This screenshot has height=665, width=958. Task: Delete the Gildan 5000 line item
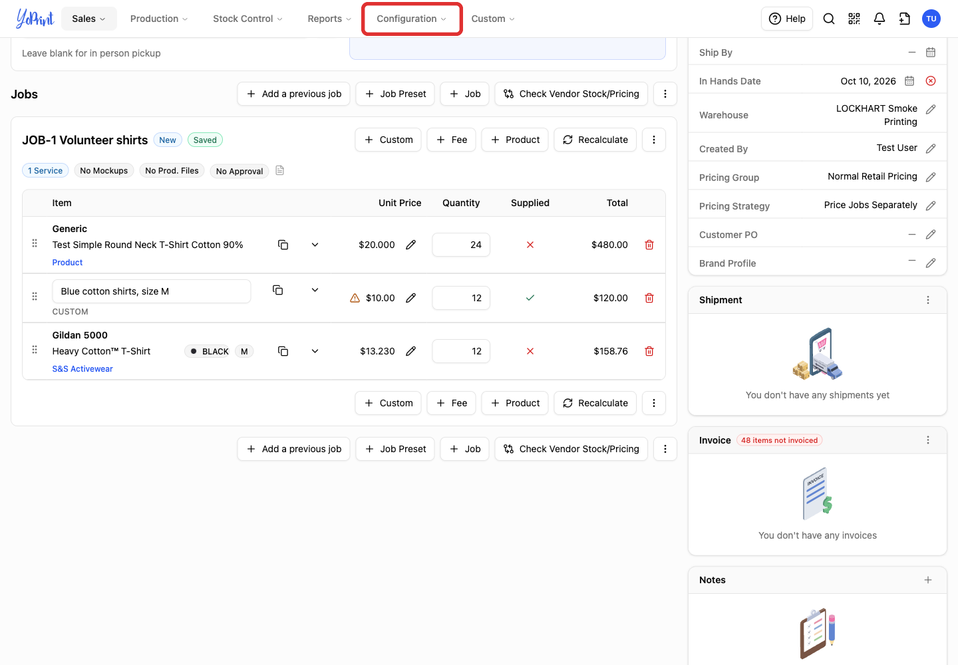(649, 351)
